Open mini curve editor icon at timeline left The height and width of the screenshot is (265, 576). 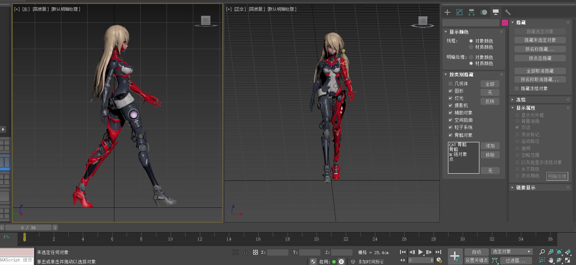pos(7,237)
